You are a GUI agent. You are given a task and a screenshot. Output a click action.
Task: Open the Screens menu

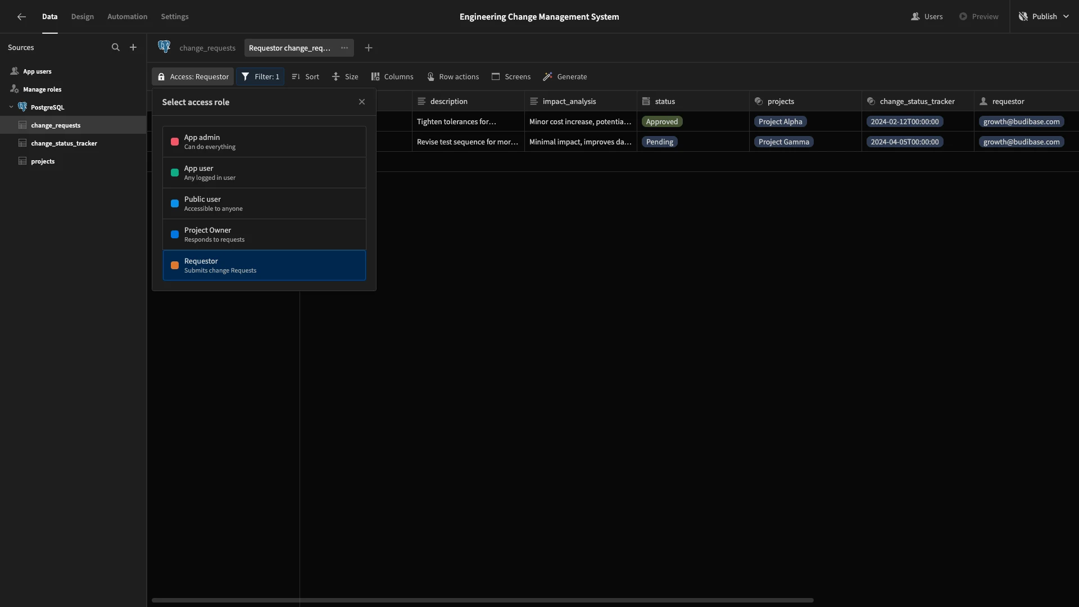[511, 77]
